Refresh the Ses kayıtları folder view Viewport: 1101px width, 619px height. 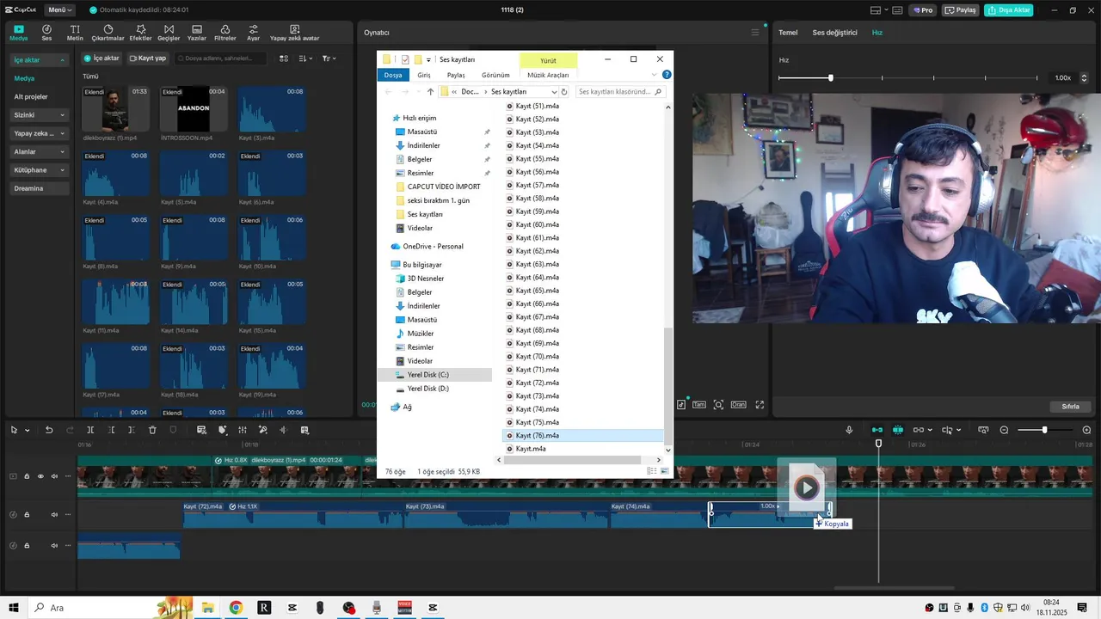pyautogui.click(x=564, y=91)
